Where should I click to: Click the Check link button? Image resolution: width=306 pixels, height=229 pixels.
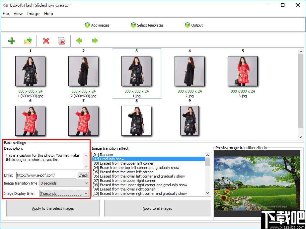[83, 175]
